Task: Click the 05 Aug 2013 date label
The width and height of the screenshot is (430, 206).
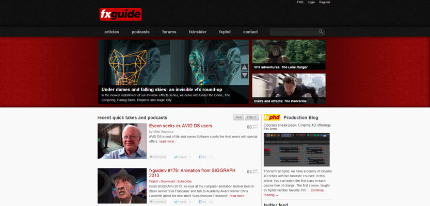Action: (x=252, y=172)
